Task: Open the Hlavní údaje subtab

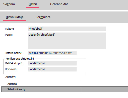Action: [15, 17]
